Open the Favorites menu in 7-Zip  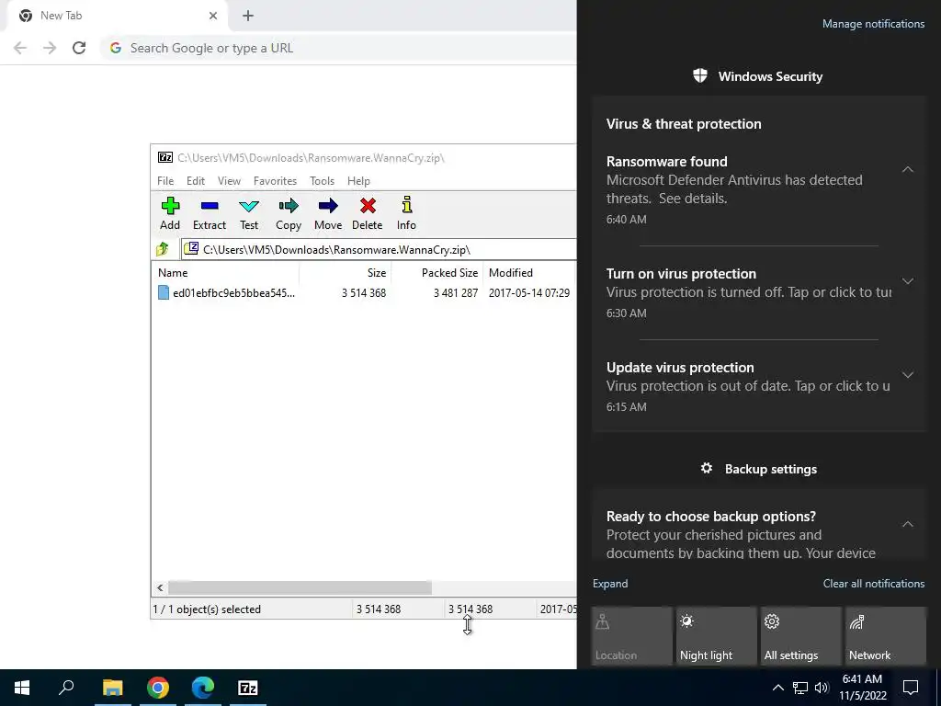(275, 181)
